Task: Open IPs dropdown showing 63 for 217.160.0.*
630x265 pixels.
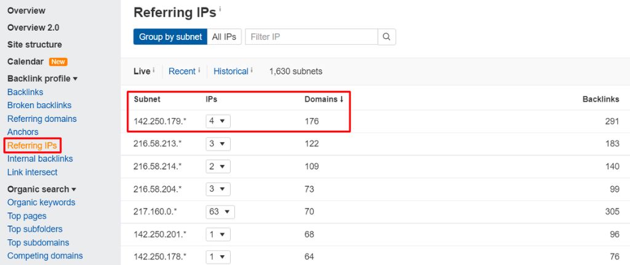Action: (220, 212)
